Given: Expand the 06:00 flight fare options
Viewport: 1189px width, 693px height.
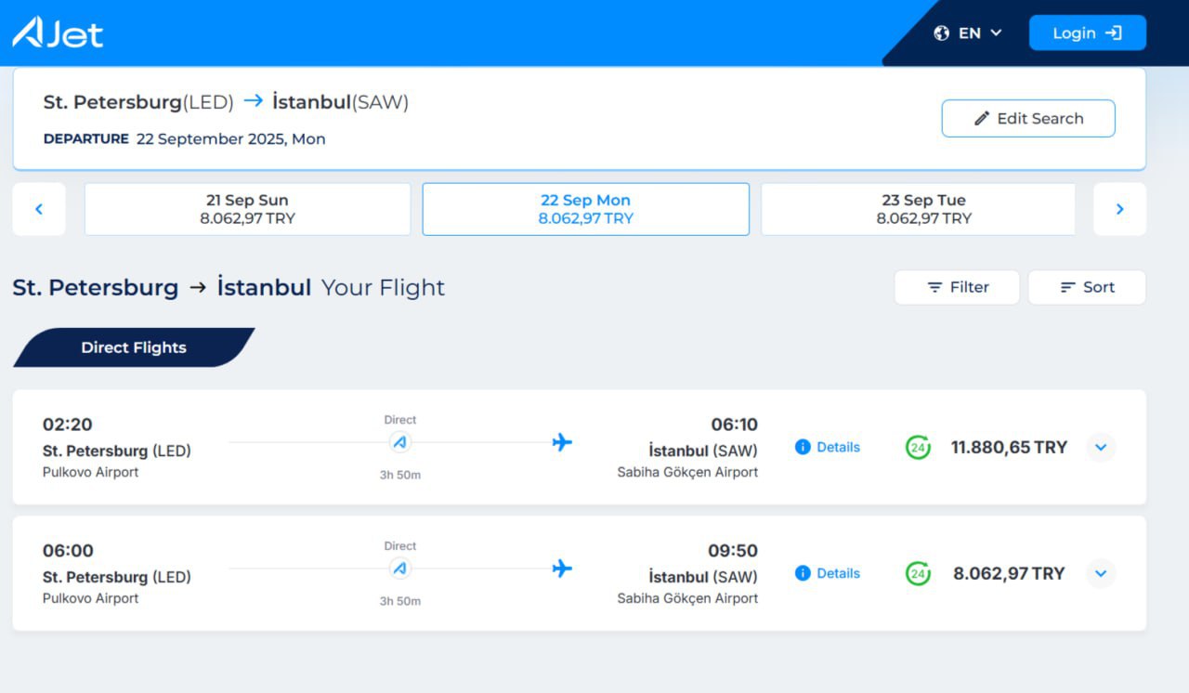Looking at the screenshot, I should tap(1101, 573).
